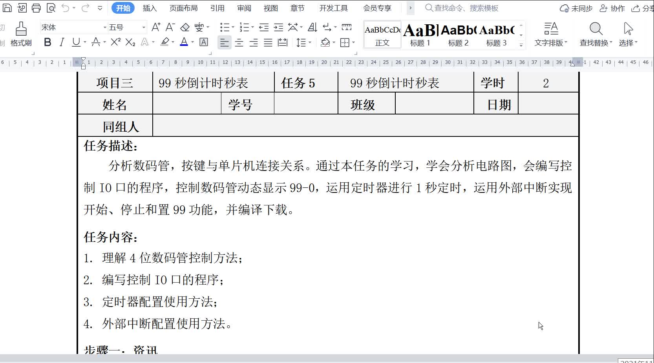This screenshot has height=363, width=654.
Task: Click the line spacing icon
Action: (301, 42)
